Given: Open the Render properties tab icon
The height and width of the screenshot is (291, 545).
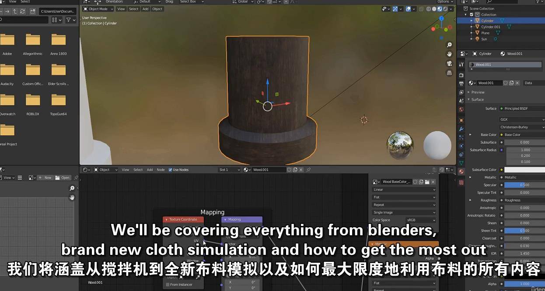Looking at the screenshot, I should tap(461, 75).
